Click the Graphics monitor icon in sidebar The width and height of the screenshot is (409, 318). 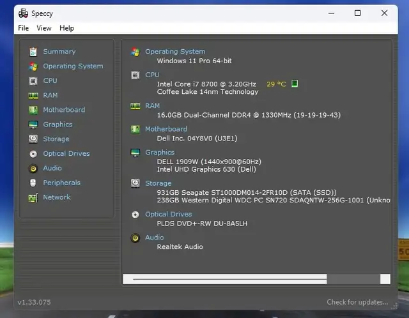(33, 125)
